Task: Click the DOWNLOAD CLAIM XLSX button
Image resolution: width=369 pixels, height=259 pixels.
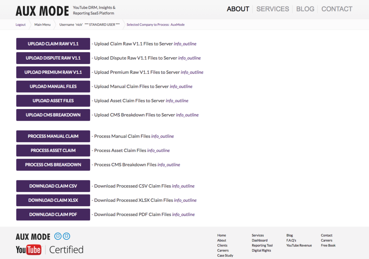Action: 53,200
